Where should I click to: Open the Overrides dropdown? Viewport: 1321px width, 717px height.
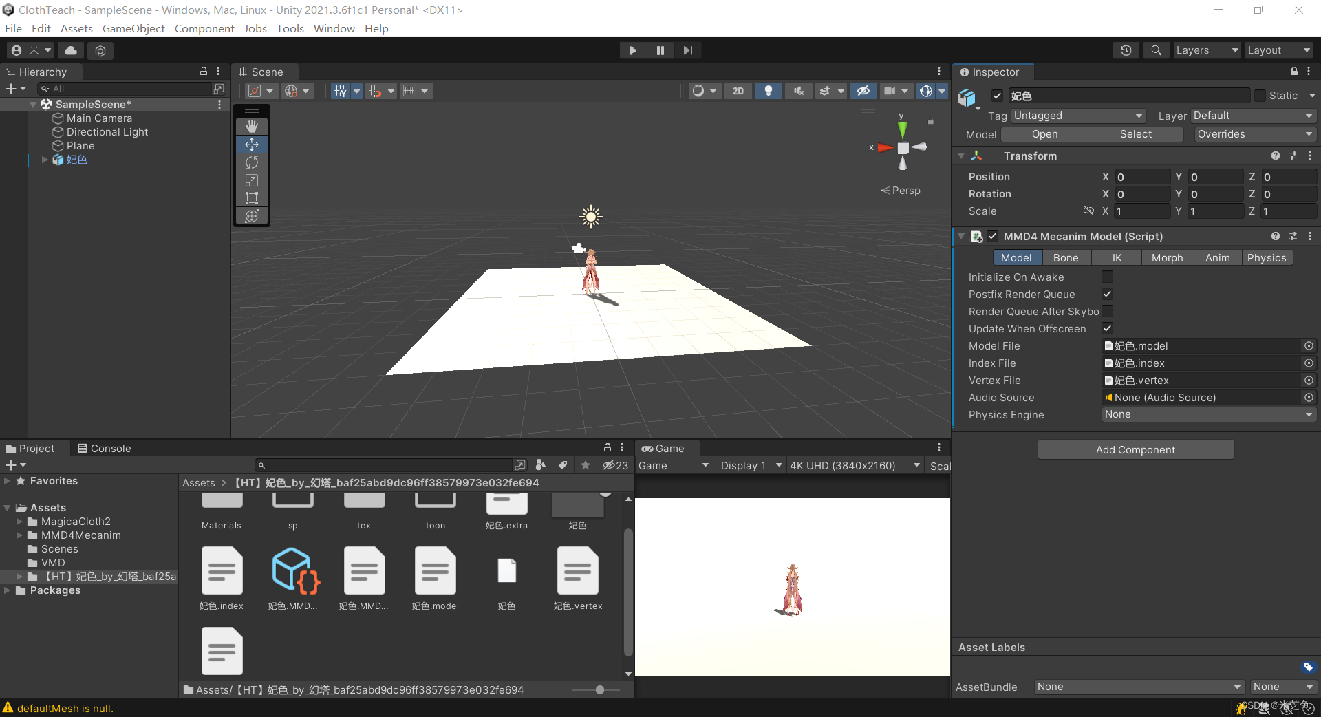tap(1255, 134)
